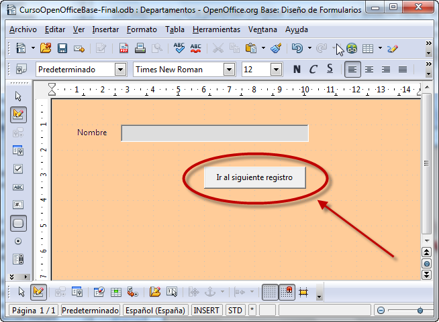Open the Formato menu

(142, 29)
